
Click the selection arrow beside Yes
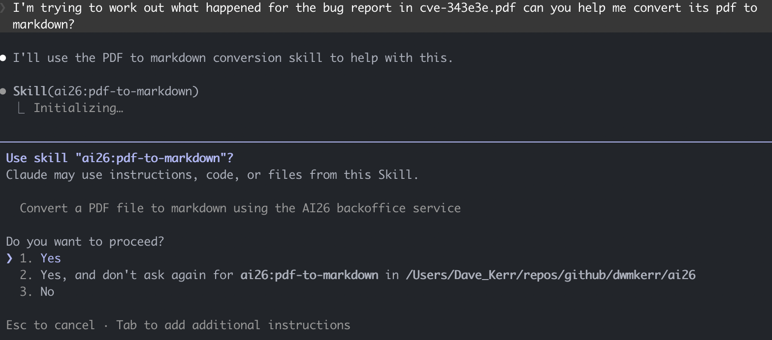coord(9,258)
